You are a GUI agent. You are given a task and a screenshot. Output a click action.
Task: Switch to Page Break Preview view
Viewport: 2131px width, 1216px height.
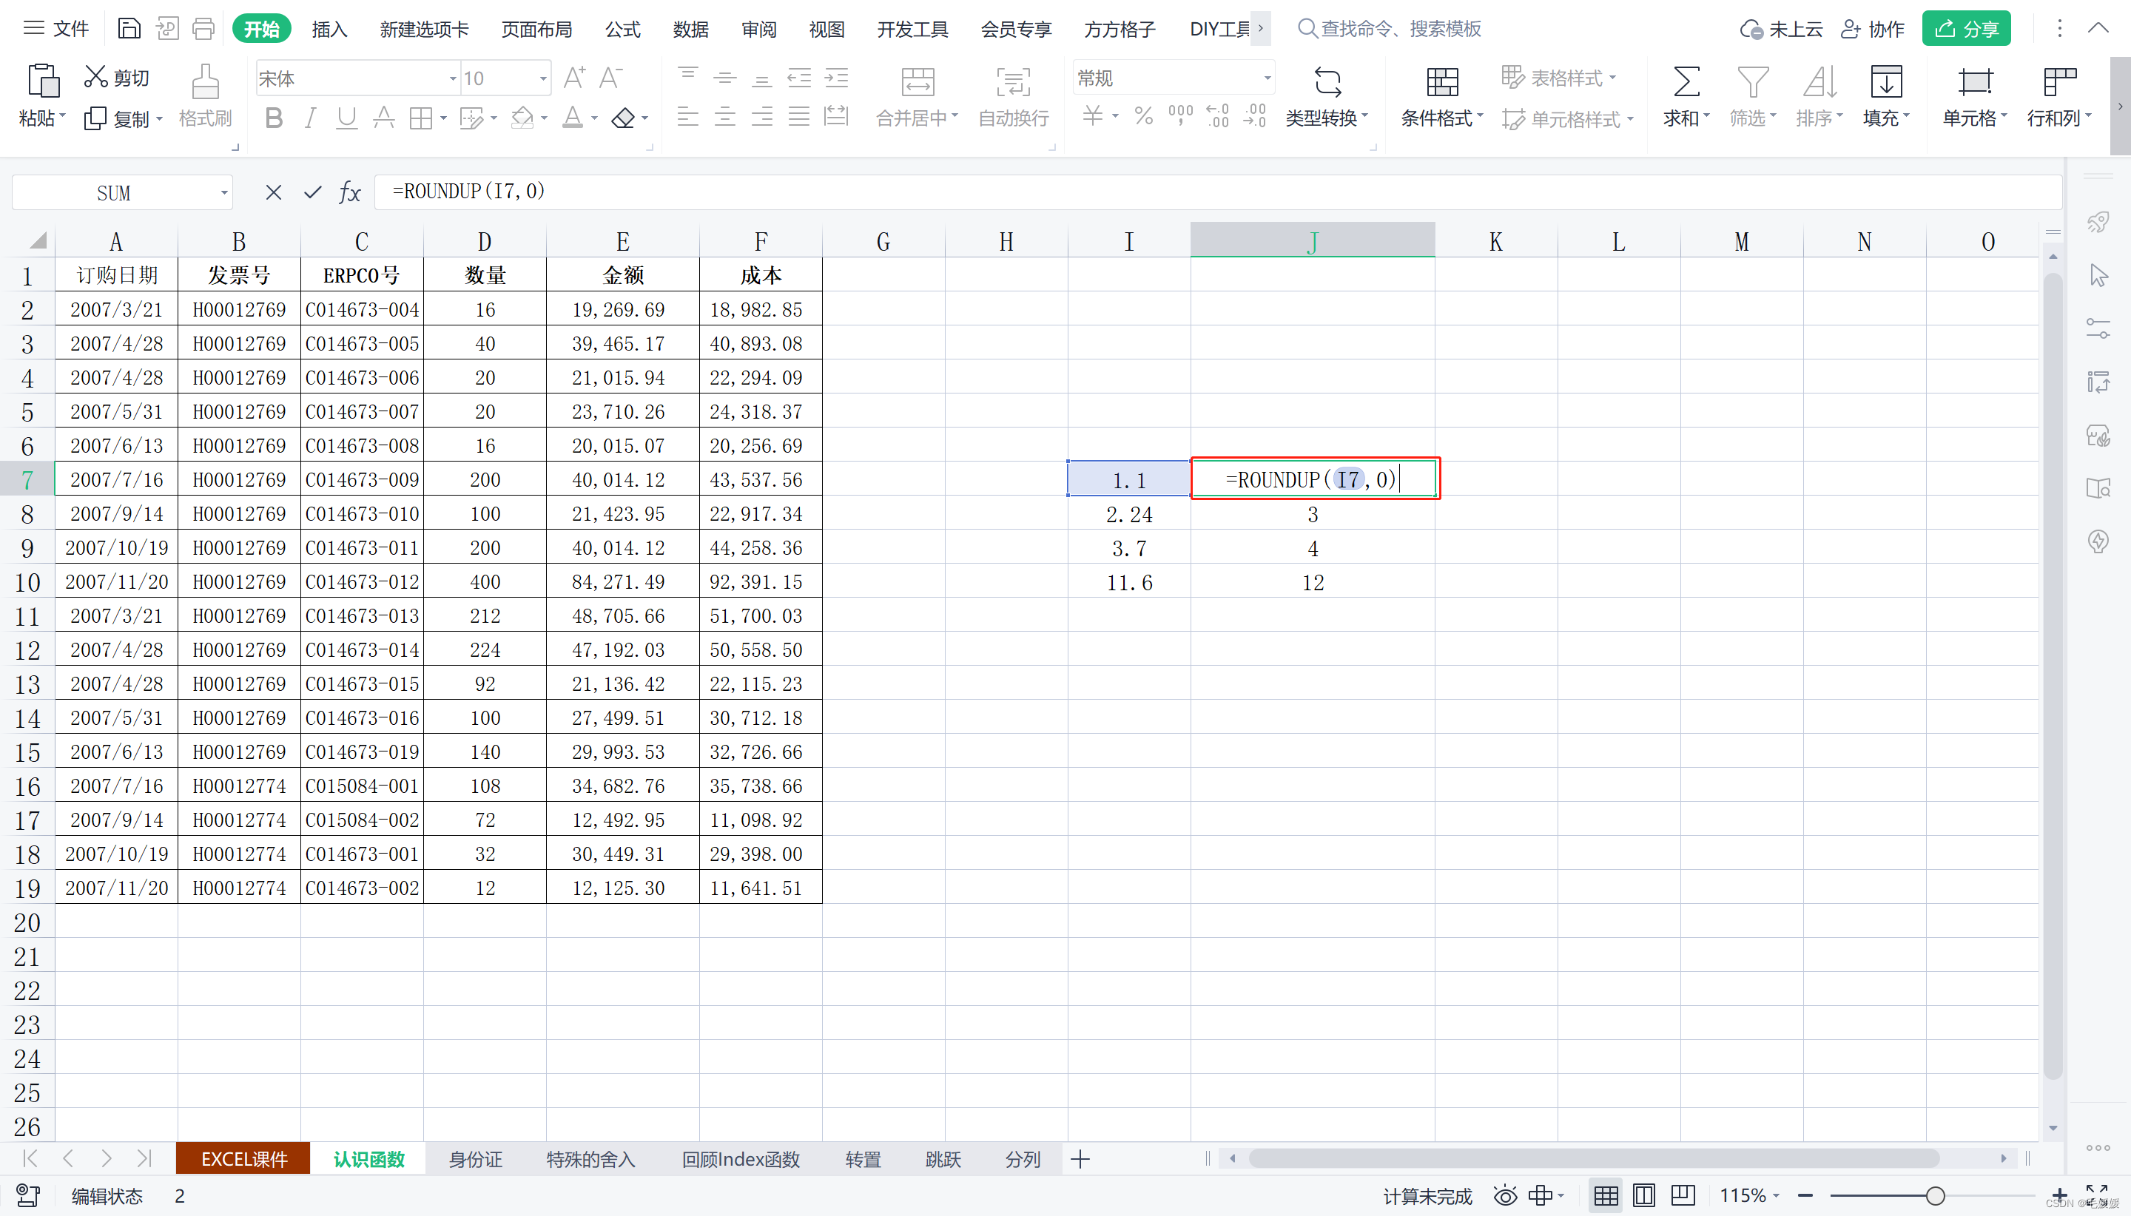tap(1683, 1196)
